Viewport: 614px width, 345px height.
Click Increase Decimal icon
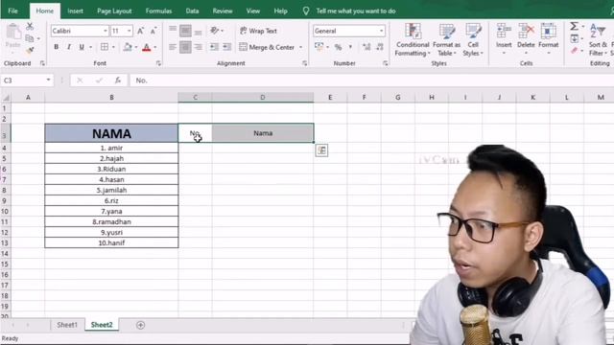pos(366,47)
